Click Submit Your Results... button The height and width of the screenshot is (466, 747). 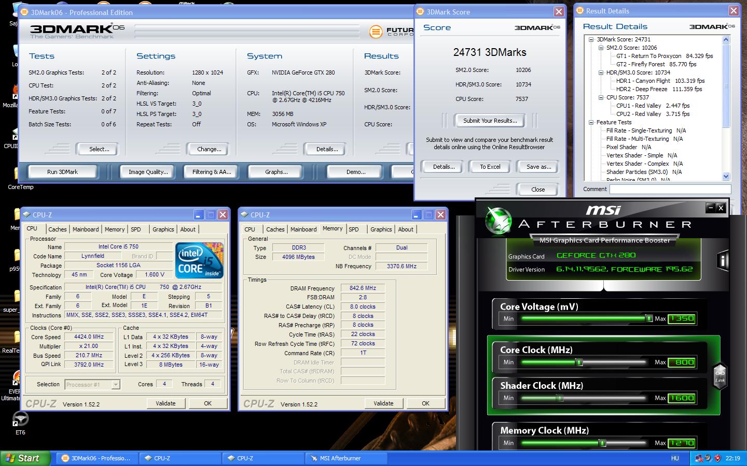tap(490, 121)
